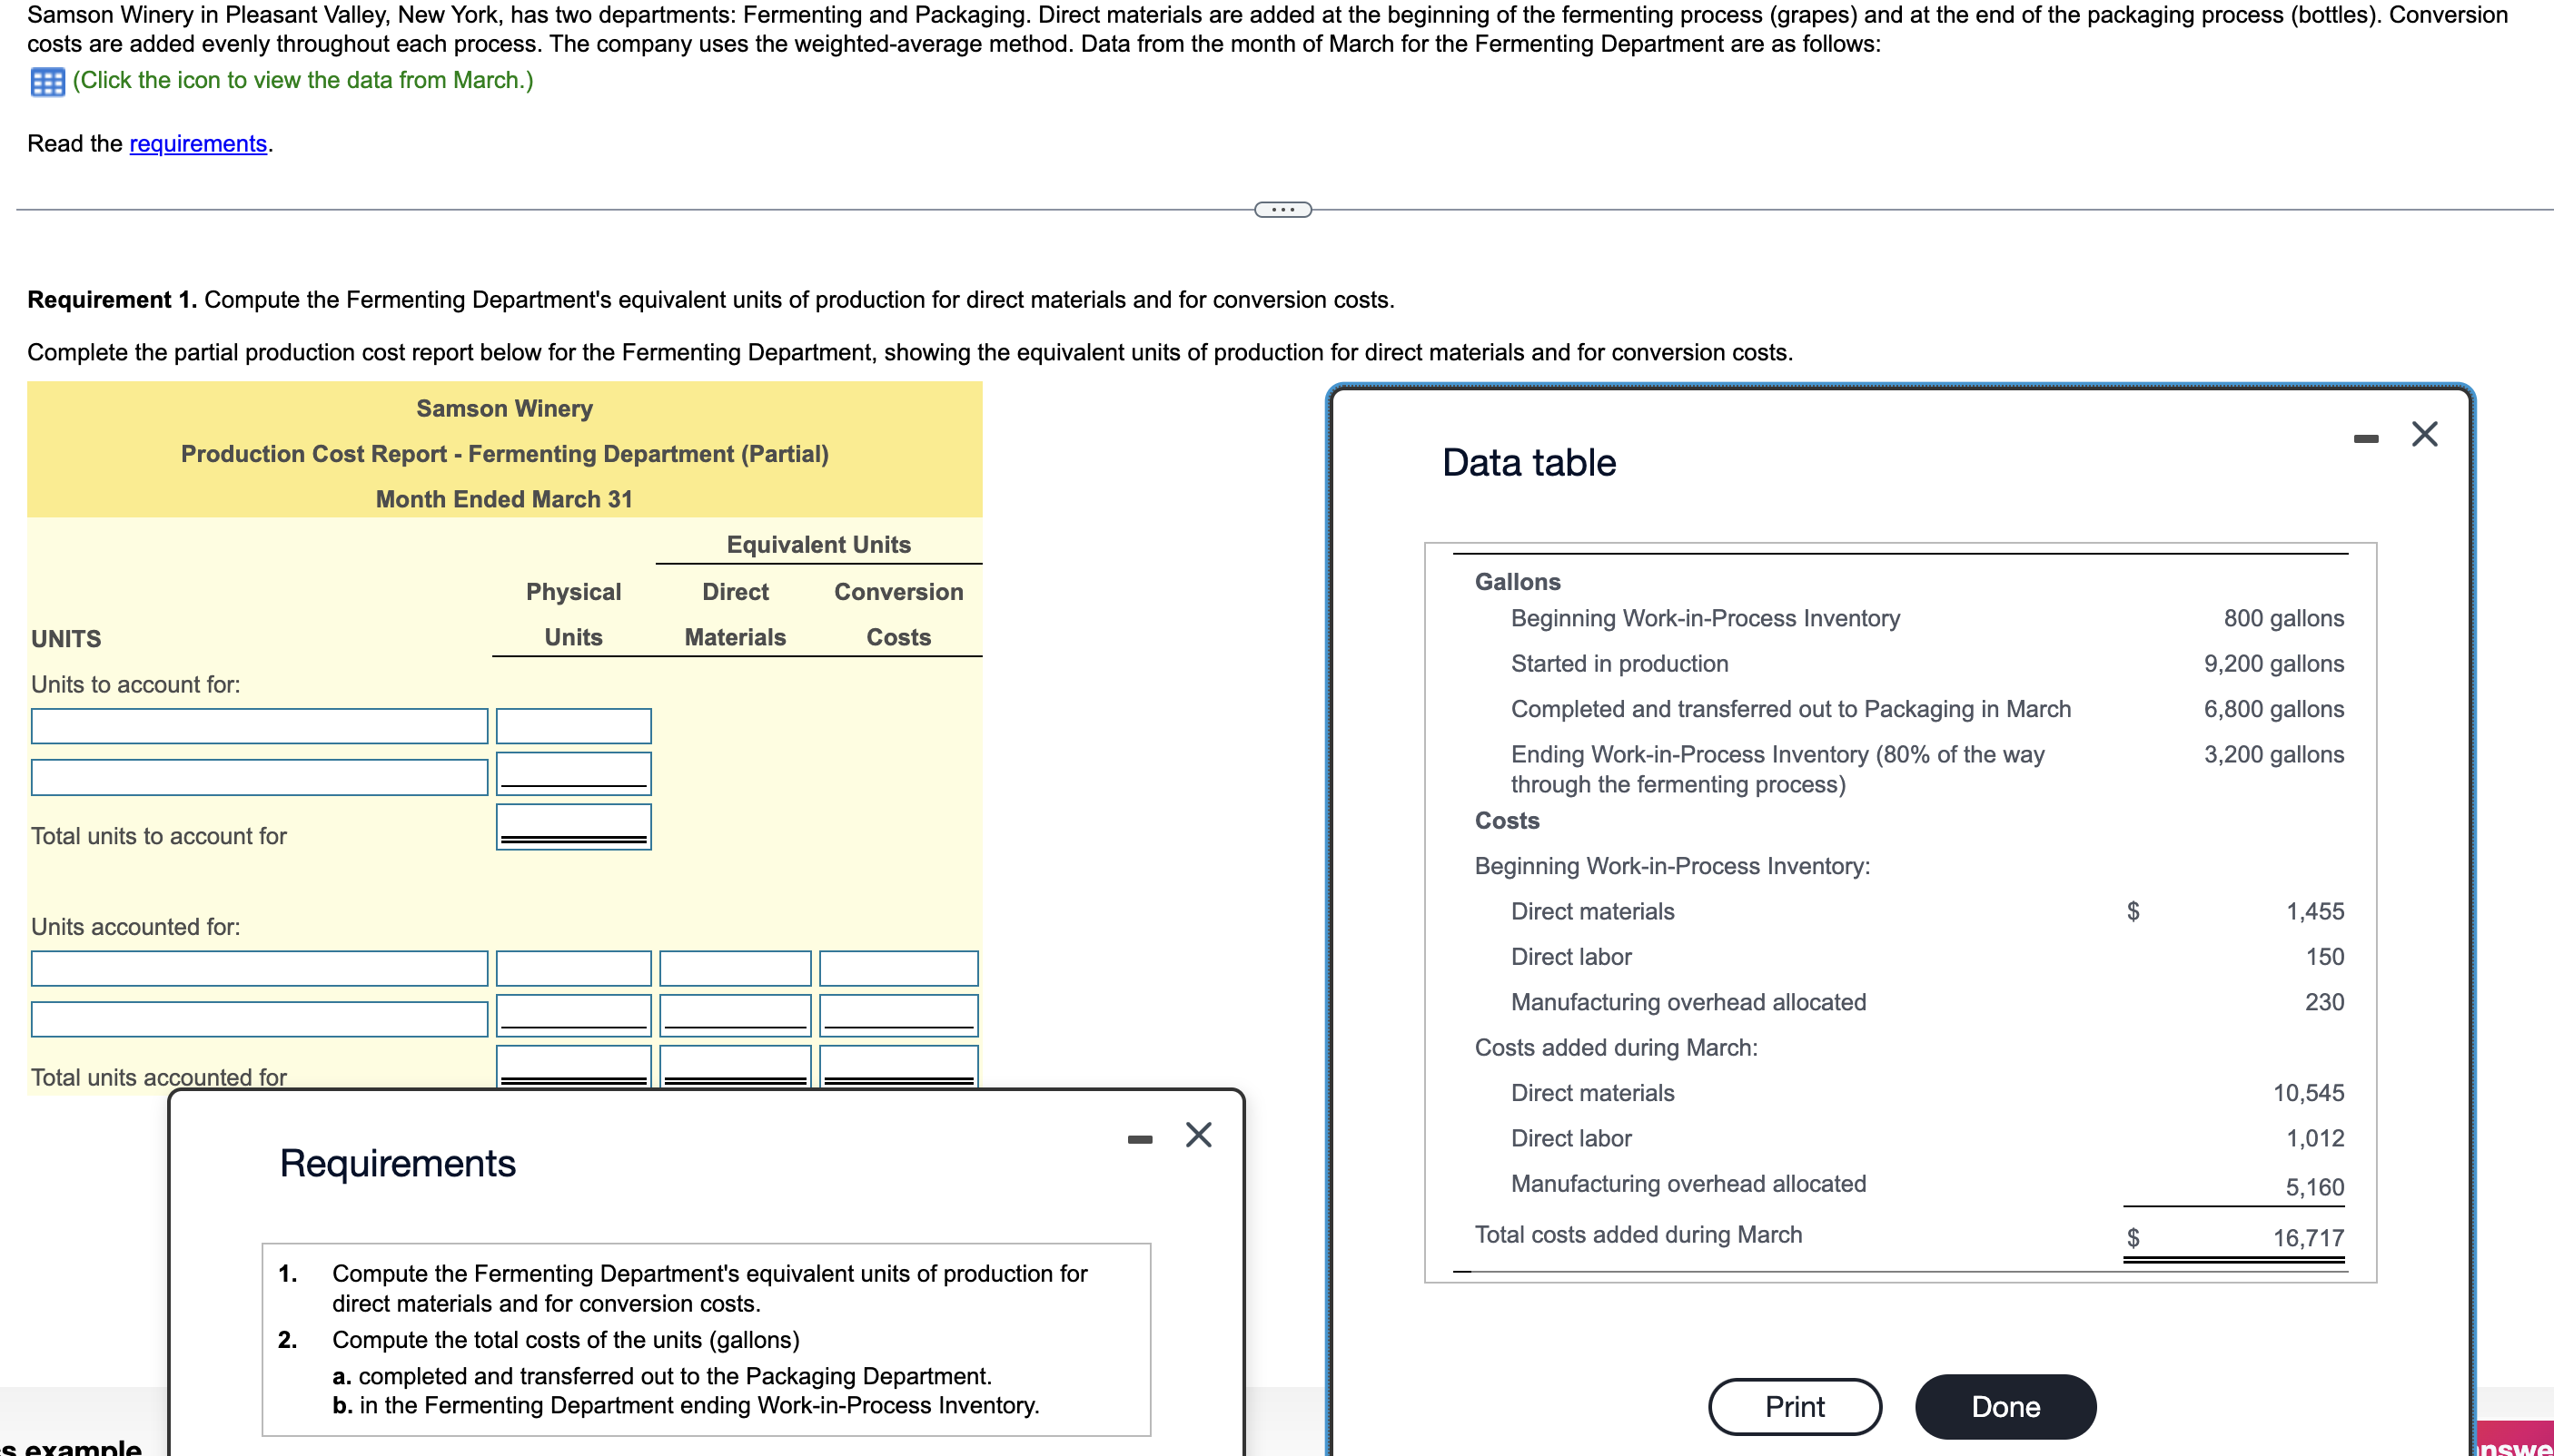Click the first Units accounted for description field

click(259, 967)
